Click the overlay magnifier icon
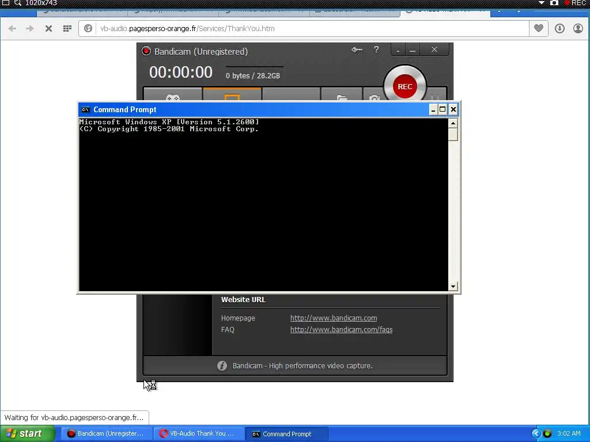The height and width of the screenshot is (442, 590). click(x=17, y=3)
